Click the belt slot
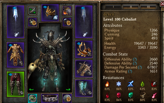Viewport: 164px width, 103px height. 50,98
